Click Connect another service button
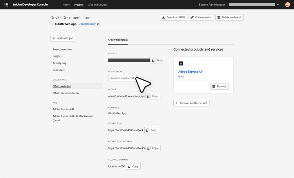The width and height of the screenshot is (294, 178). click(191, 103)
